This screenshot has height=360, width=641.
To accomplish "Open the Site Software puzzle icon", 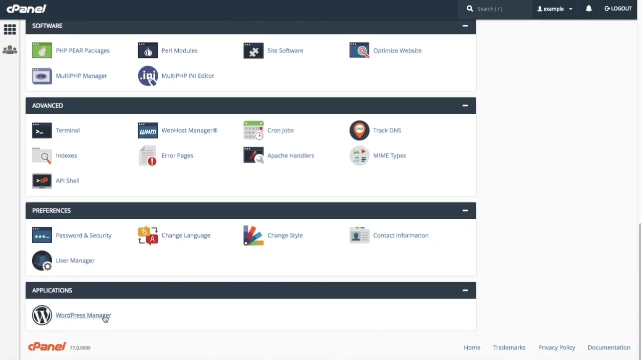I will (x=253, y=50).
